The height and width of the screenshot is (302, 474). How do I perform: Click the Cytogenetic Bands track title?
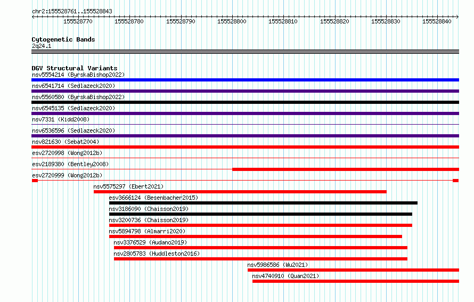pos(63,39)
